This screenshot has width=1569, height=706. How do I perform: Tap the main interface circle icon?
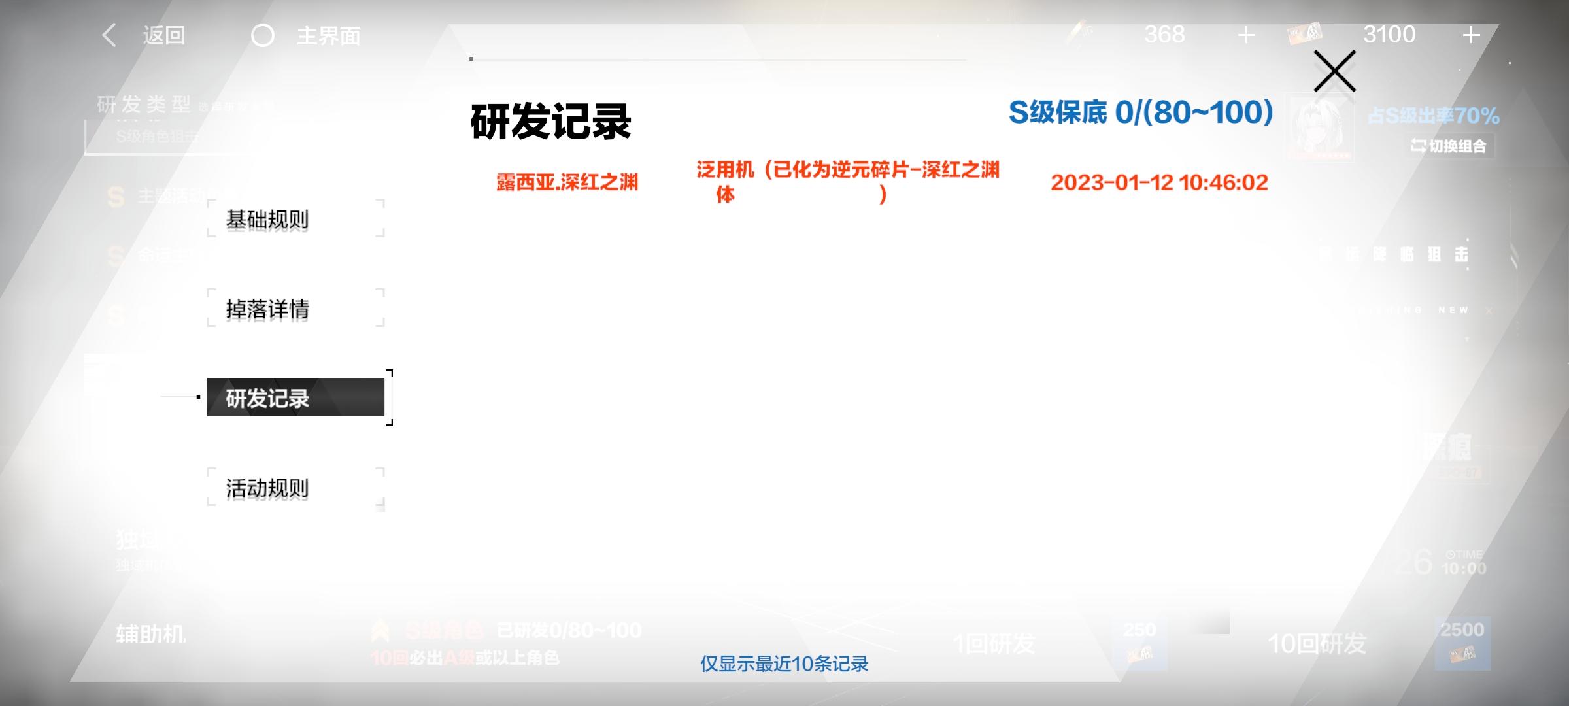[x=263, y=36]
